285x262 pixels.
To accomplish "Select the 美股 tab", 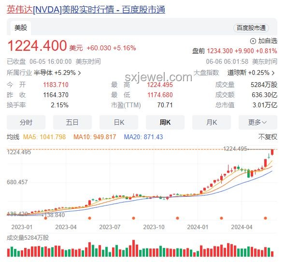I will point(21,28).
